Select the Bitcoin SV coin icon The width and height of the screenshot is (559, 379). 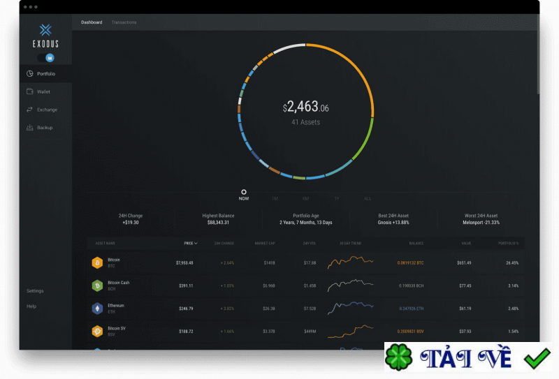click(x=97, y=332)
